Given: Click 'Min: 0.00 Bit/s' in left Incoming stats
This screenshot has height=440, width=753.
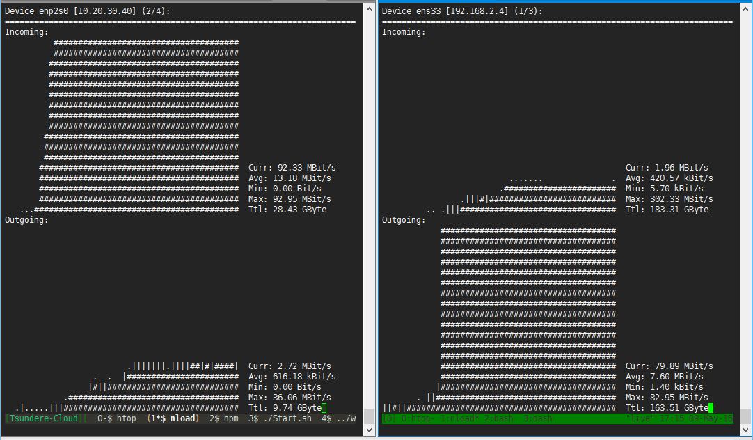Looking at the screenshot, I should 285,189.
